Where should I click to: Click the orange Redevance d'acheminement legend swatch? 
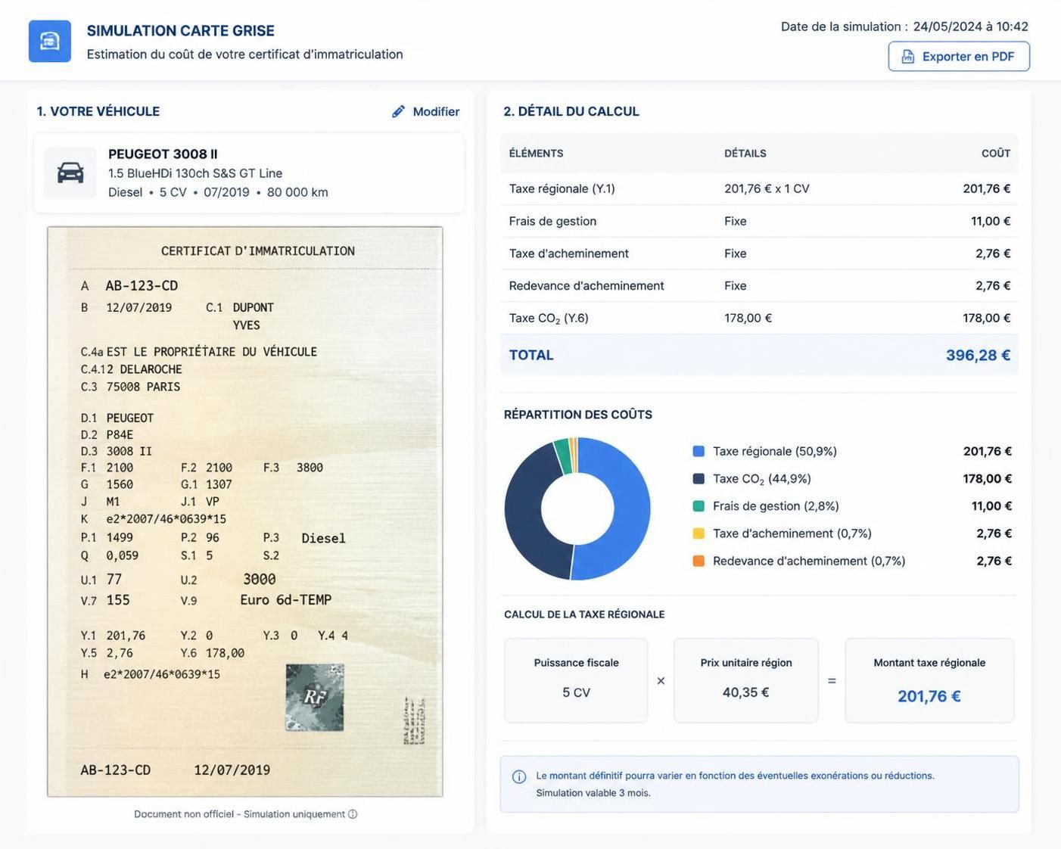(x=699, y=561)
